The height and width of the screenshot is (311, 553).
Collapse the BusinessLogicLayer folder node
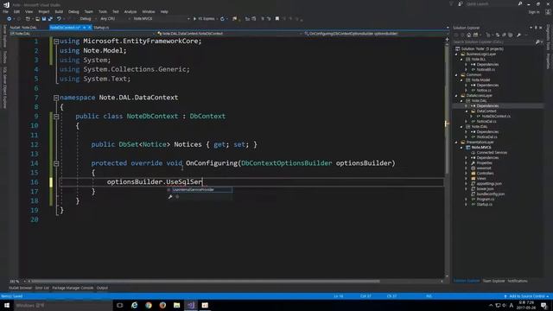tap(457, 54)
